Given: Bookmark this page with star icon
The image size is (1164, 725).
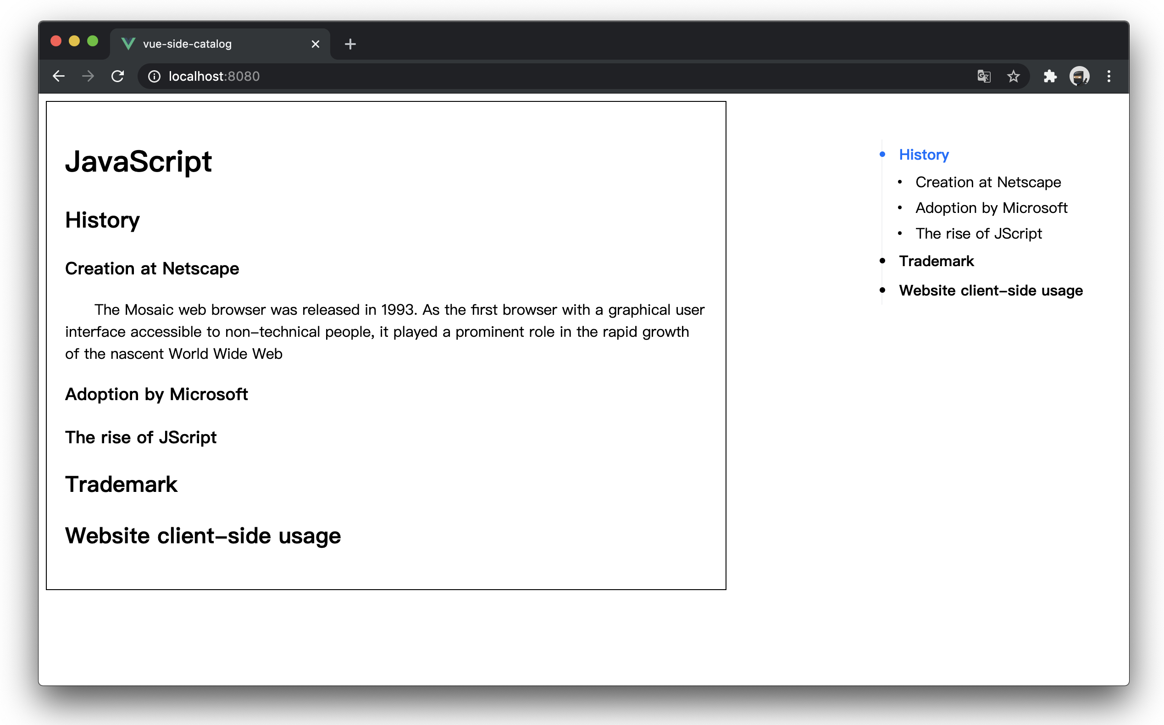Looking at the screenshot, I should [x=1013, y=76].
